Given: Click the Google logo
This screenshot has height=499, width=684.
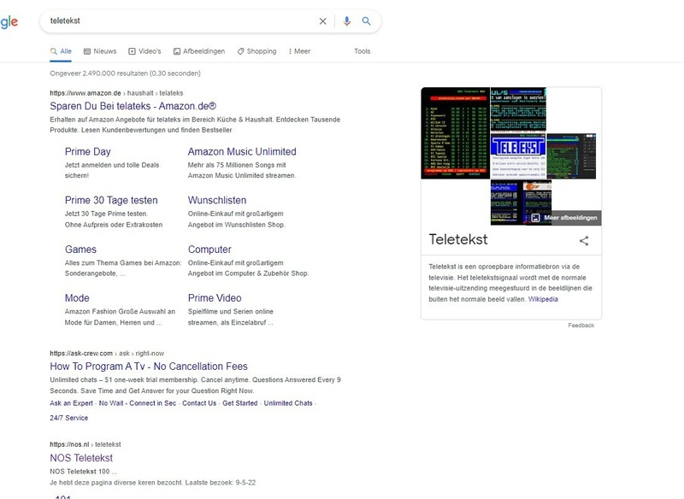Looking at the screenshot, I should point(9,21).
